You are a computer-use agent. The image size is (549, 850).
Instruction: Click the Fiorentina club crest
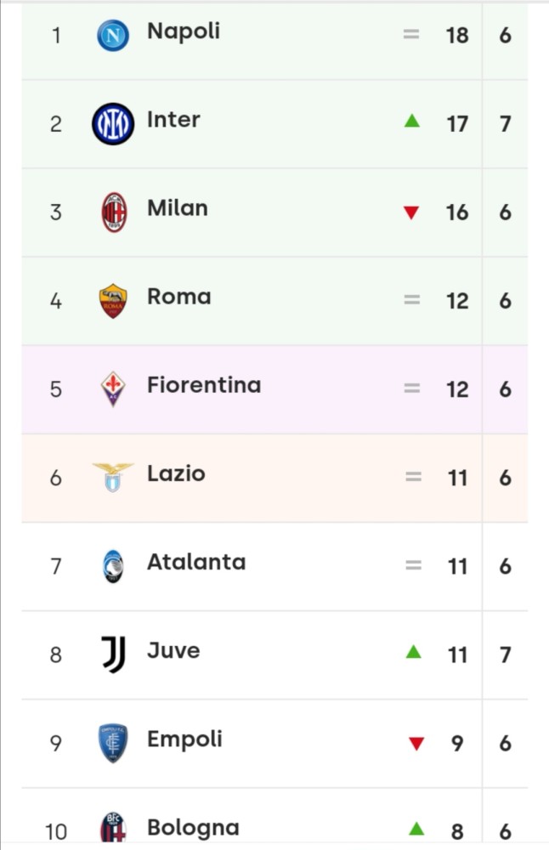(113, 388)
